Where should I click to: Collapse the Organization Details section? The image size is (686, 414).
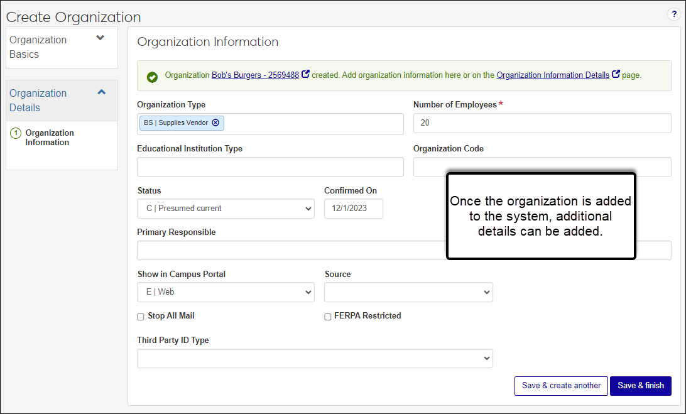pos(101,92)
